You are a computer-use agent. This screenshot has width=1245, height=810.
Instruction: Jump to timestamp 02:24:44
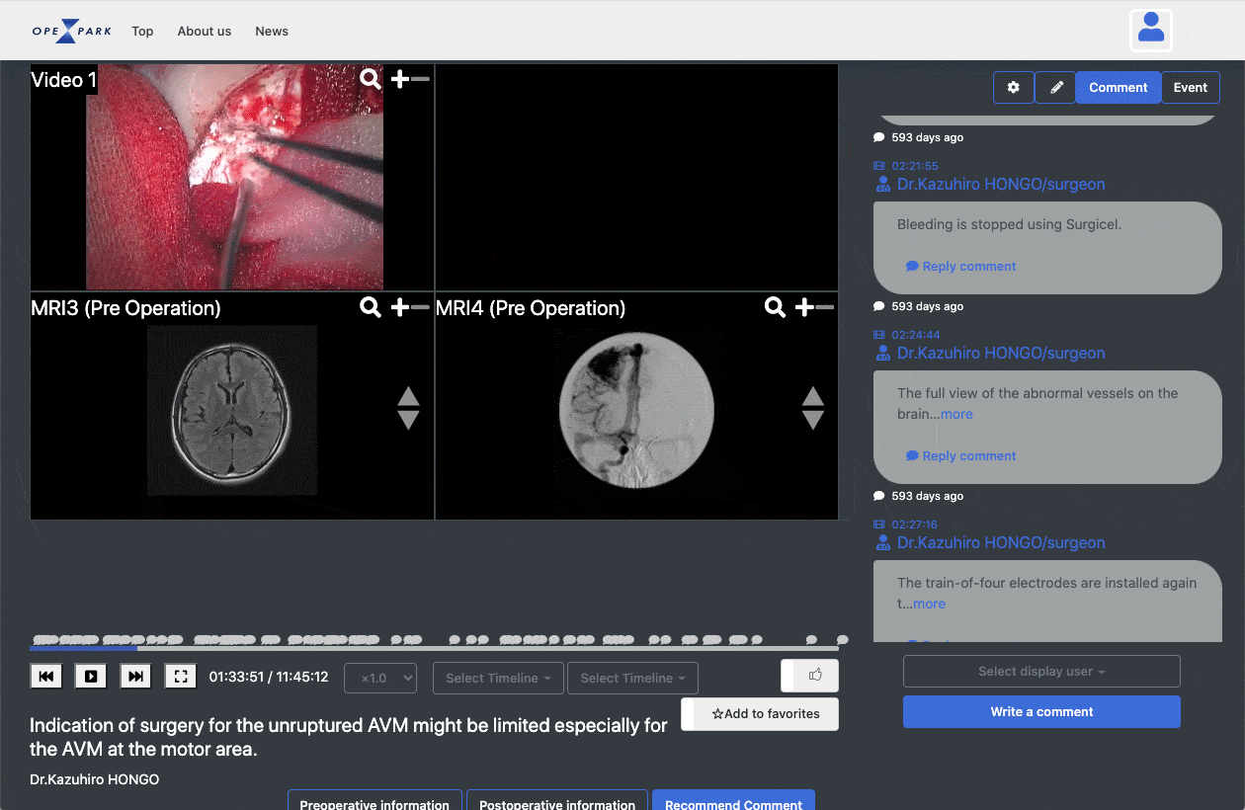tap(915, 335)
